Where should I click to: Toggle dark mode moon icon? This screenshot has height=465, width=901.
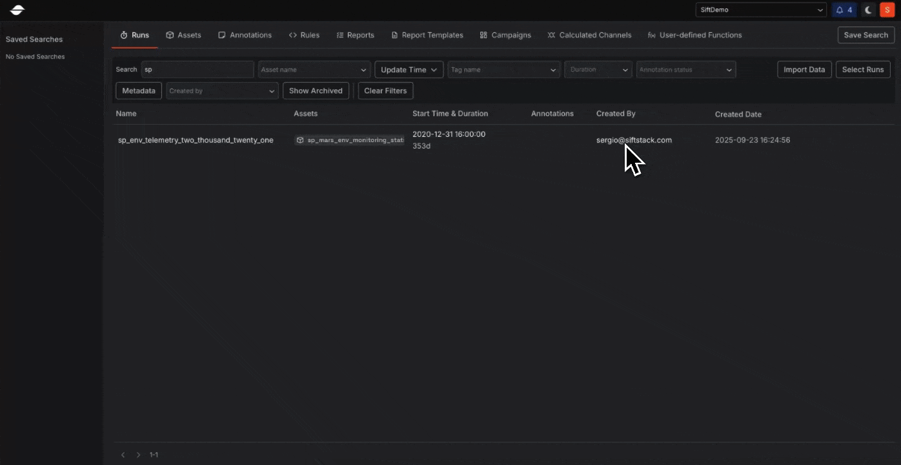(x=869, y=10)
